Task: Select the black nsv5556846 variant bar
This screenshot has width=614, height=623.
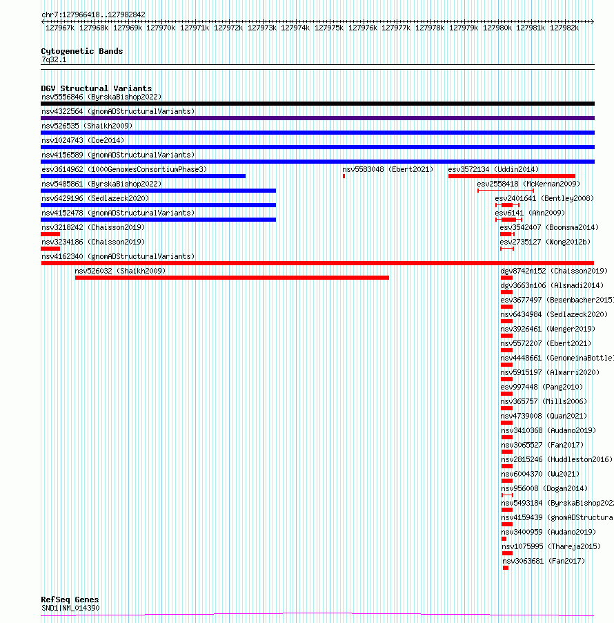Action: 317,104
